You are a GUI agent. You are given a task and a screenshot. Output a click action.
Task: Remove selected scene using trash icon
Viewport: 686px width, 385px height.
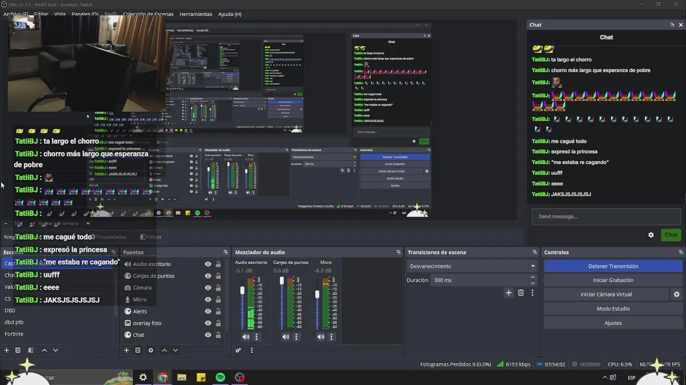18,350
